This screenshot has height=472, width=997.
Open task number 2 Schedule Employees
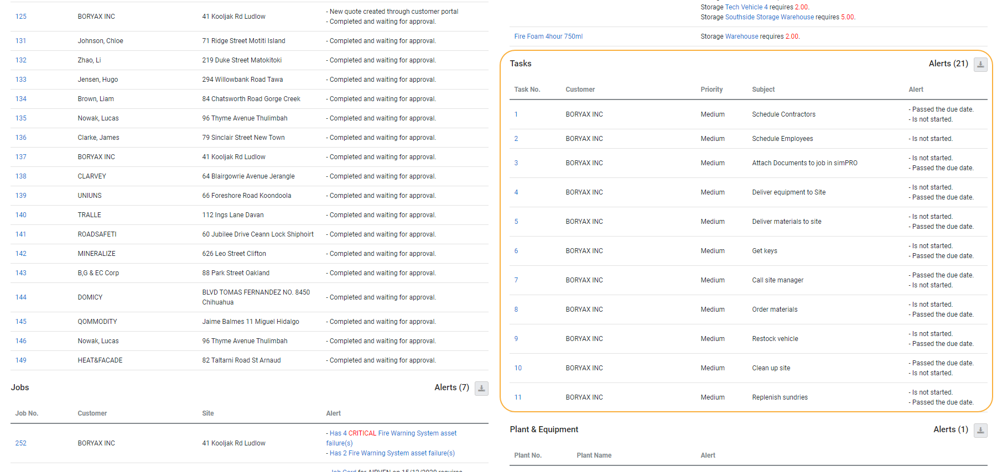(x=516, y=139)
